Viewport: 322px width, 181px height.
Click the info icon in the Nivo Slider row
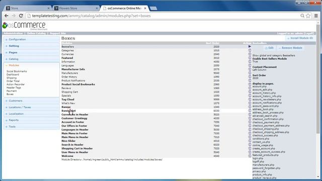click(x=250, y=141)
